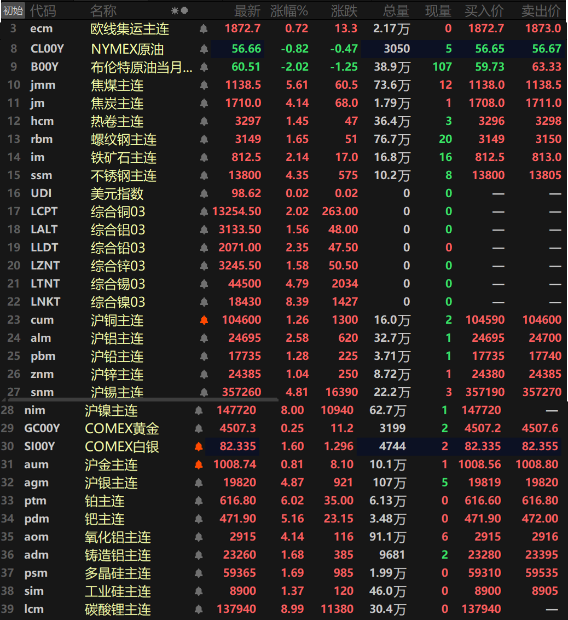
Task: Sort by the 最新 column header
Action: (247, 10)
